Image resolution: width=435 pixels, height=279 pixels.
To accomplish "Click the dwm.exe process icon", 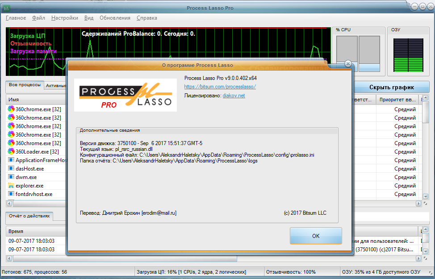I will (x=11, y=177).
